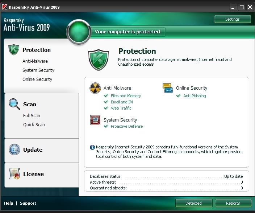This screenshot has height=213, width=255.
Task: Click the 'Databases status:' label
Action: point(106,176)
